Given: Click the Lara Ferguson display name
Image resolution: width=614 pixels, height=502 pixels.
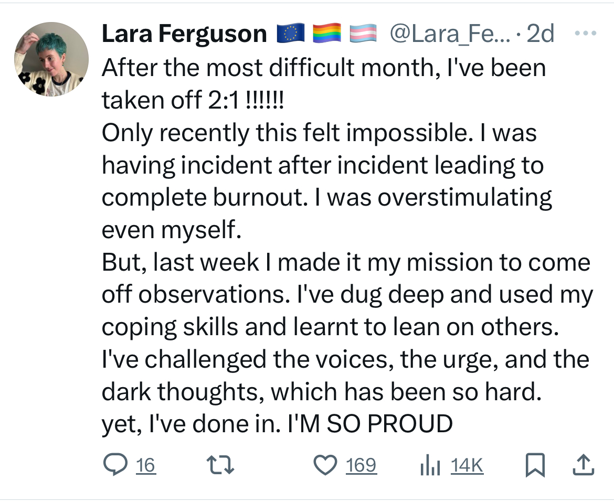Looking at the screenshot, I should pyautogui.click(x=184, y=34).
